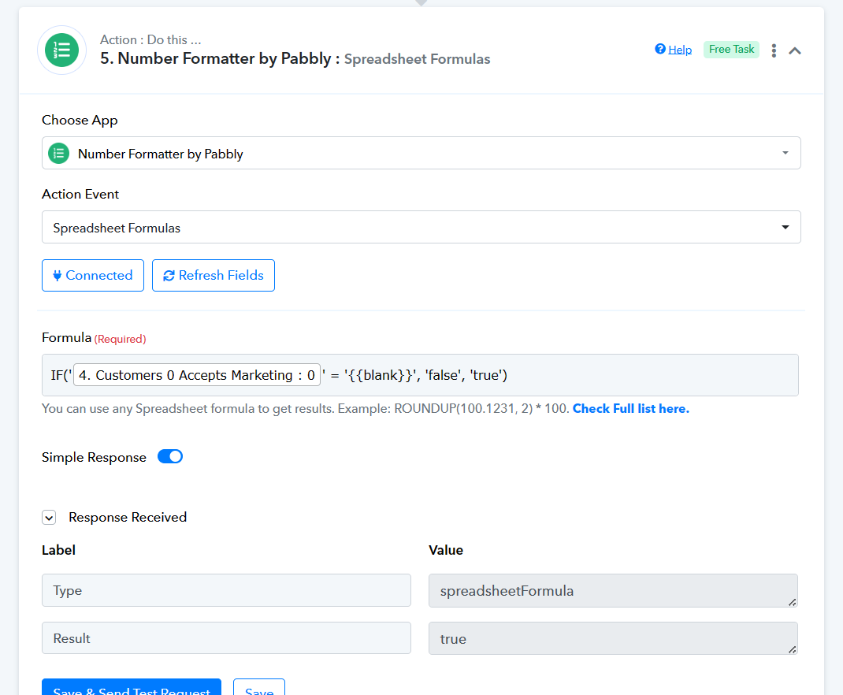Viewport: 843px width, 695px height.
Task: Click Save & Send Test Request button
Action: pyautogui.click(x=132, y=687)
